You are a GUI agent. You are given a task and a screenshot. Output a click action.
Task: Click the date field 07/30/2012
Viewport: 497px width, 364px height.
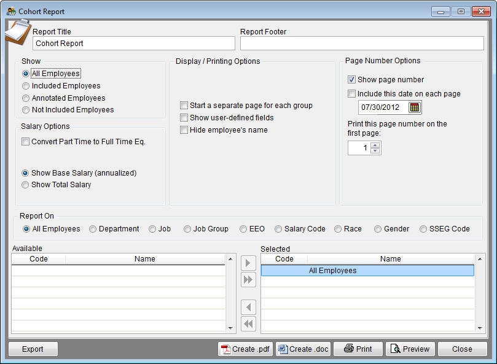pos(383,107)
